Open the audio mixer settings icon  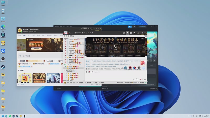tap(74, 83)
